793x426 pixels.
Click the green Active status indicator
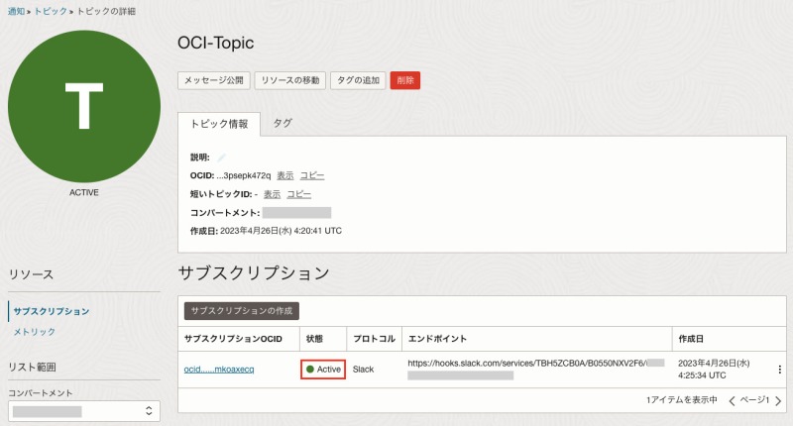pos(323,370)
